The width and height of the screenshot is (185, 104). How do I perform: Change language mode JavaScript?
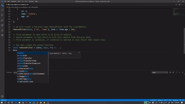click(x=175, y=100)
